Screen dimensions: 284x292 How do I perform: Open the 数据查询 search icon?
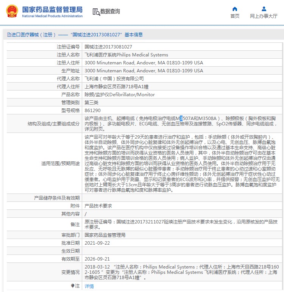point(96,12)
